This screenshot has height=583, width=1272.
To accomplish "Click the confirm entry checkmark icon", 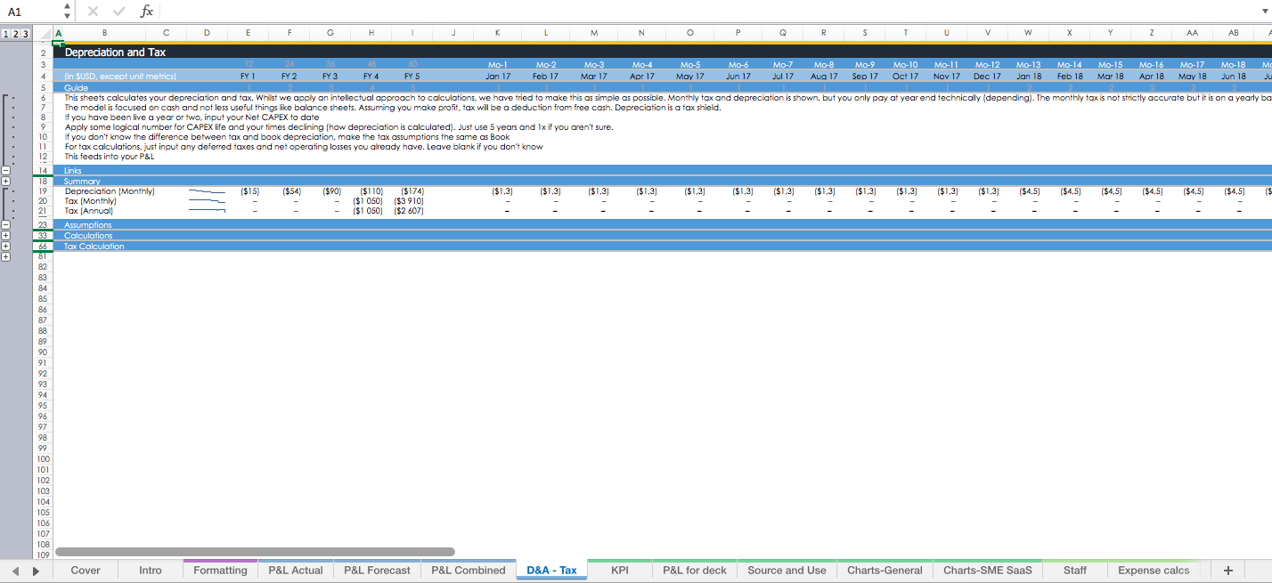I will click(x=119, y=12).
